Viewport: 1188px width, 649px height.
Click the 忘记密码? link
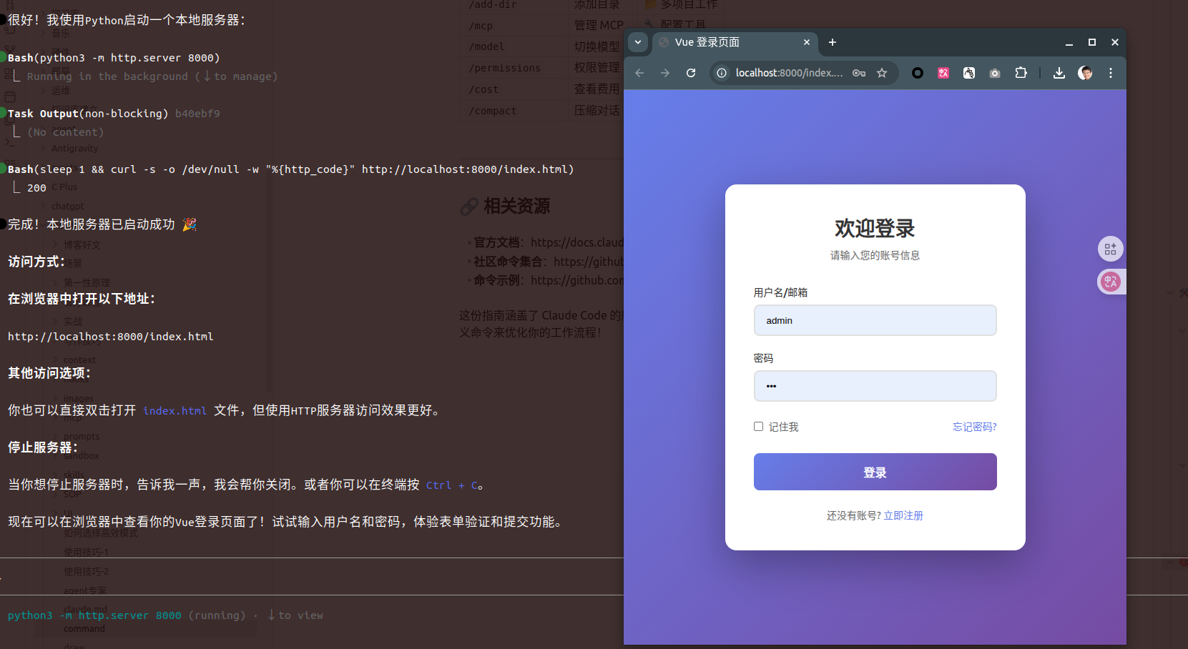[x=973, y=426]
